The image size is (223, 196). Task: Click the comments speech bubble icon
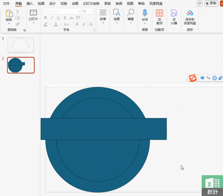200,3
